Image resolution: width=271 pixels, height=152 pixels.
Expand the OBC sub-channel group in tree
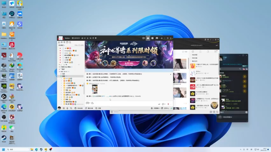tap(60, 72)
